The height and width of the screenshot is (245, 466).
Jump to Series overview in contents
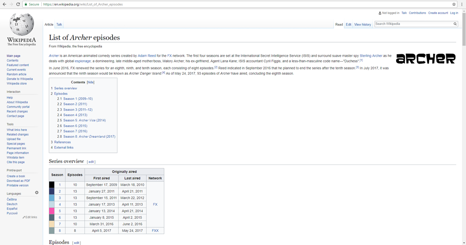[x=66, y=88]
